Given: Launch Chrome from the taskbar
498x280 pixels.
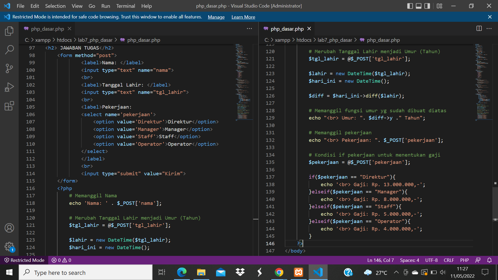Looking at the screenshot, I should pos(279,272).
